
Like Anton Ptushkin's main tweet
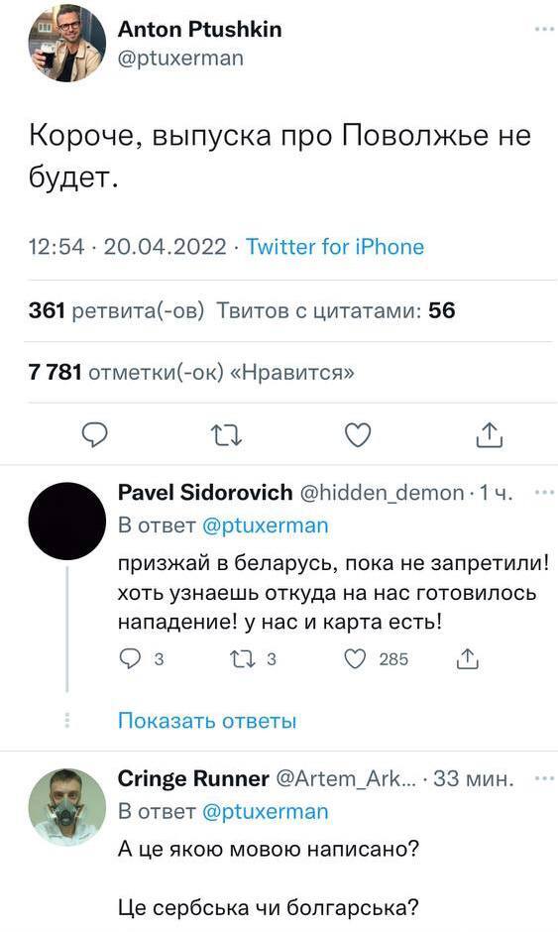point(359,435)
